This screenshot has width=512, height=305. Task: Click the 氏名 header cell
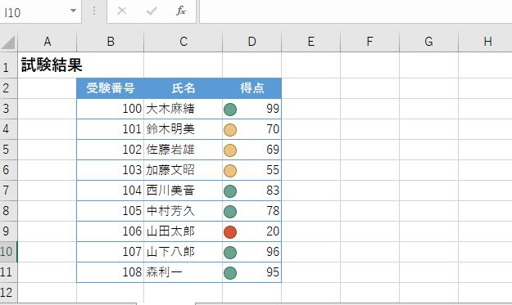click(x=184, y=88)
